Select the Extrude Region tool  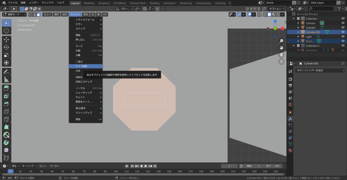pyautogui.click(x=6, y=88)
